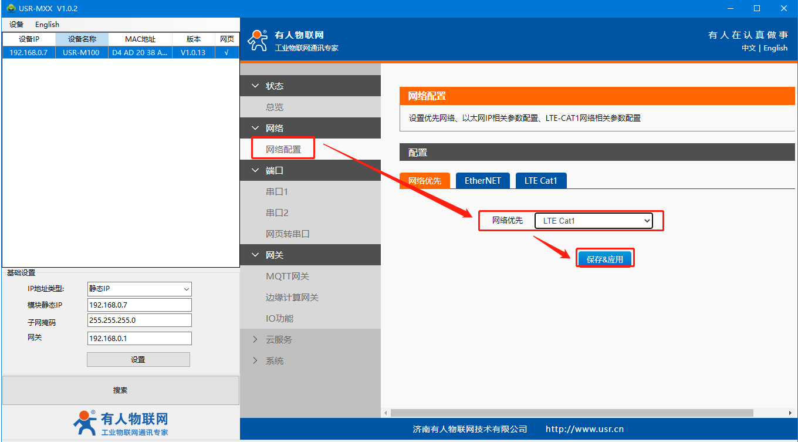Expand the 系统 section
The image size is (798, 442).
(x=274, y=360)
